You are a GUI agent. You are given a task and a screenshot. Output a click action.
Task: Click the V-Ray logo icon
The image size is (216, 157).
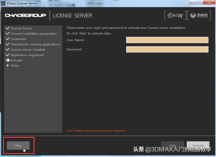[x=175, y=15]
